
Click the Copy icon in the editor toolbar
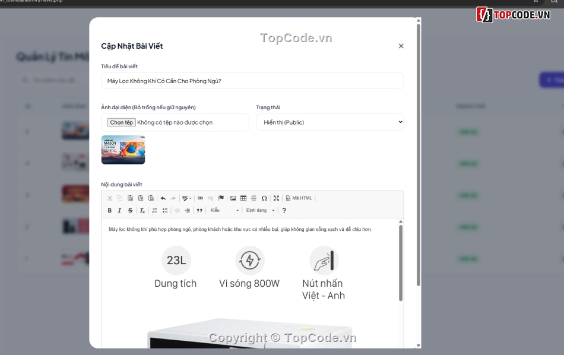tap(120, 198)
